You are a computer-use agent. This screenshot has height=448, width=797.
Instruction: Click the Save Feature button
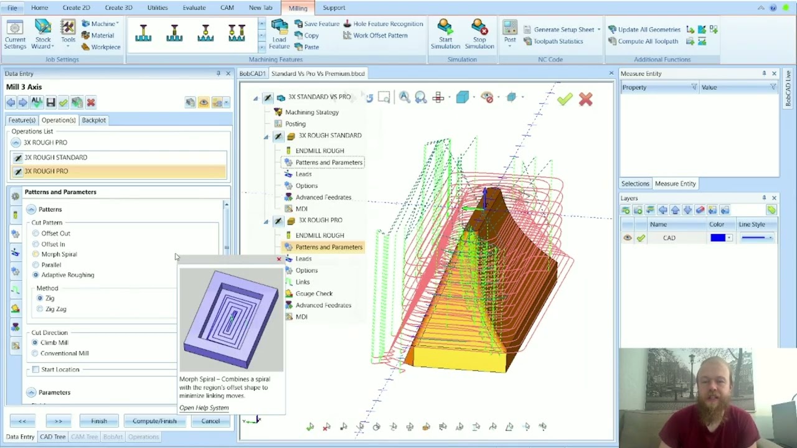316,24
